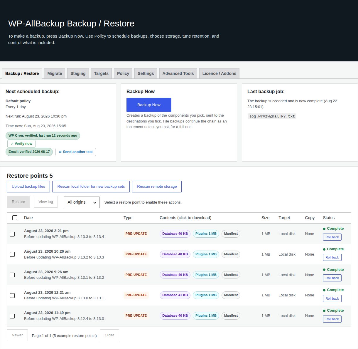358x349 pixels.
Task: Open the Migrate tab
Action: [x=55, y=73]
